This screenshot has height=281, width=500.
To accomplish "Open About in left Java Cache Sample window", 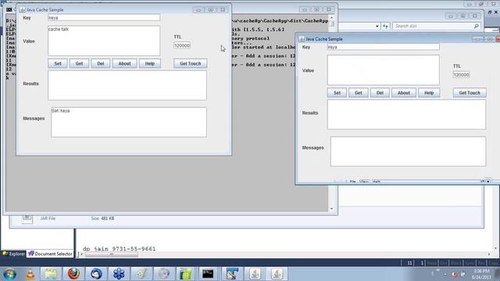I will (x=124, y=63).
